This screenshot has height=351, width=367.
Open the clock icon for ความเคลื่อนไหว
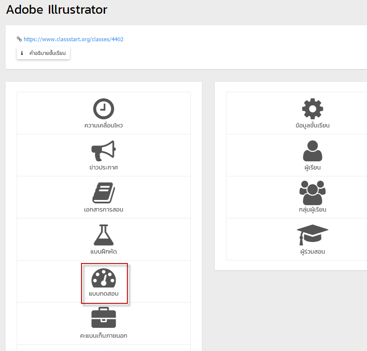[x=103, y=109]
